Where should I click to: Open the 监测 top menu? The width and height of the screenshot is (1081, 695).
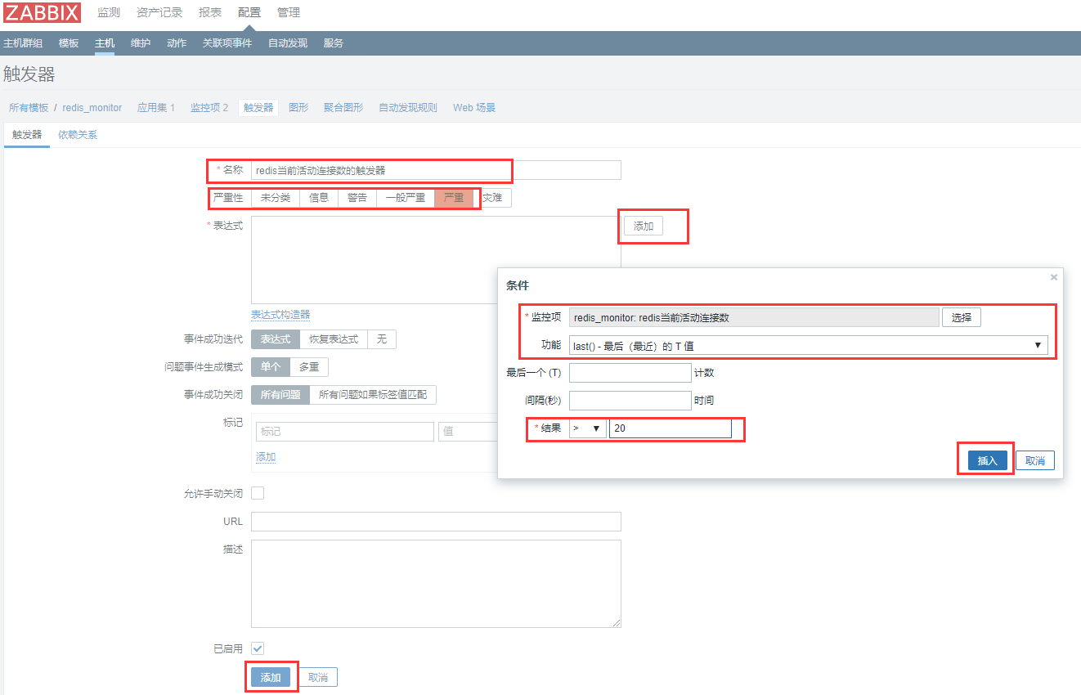click(109, 12)
